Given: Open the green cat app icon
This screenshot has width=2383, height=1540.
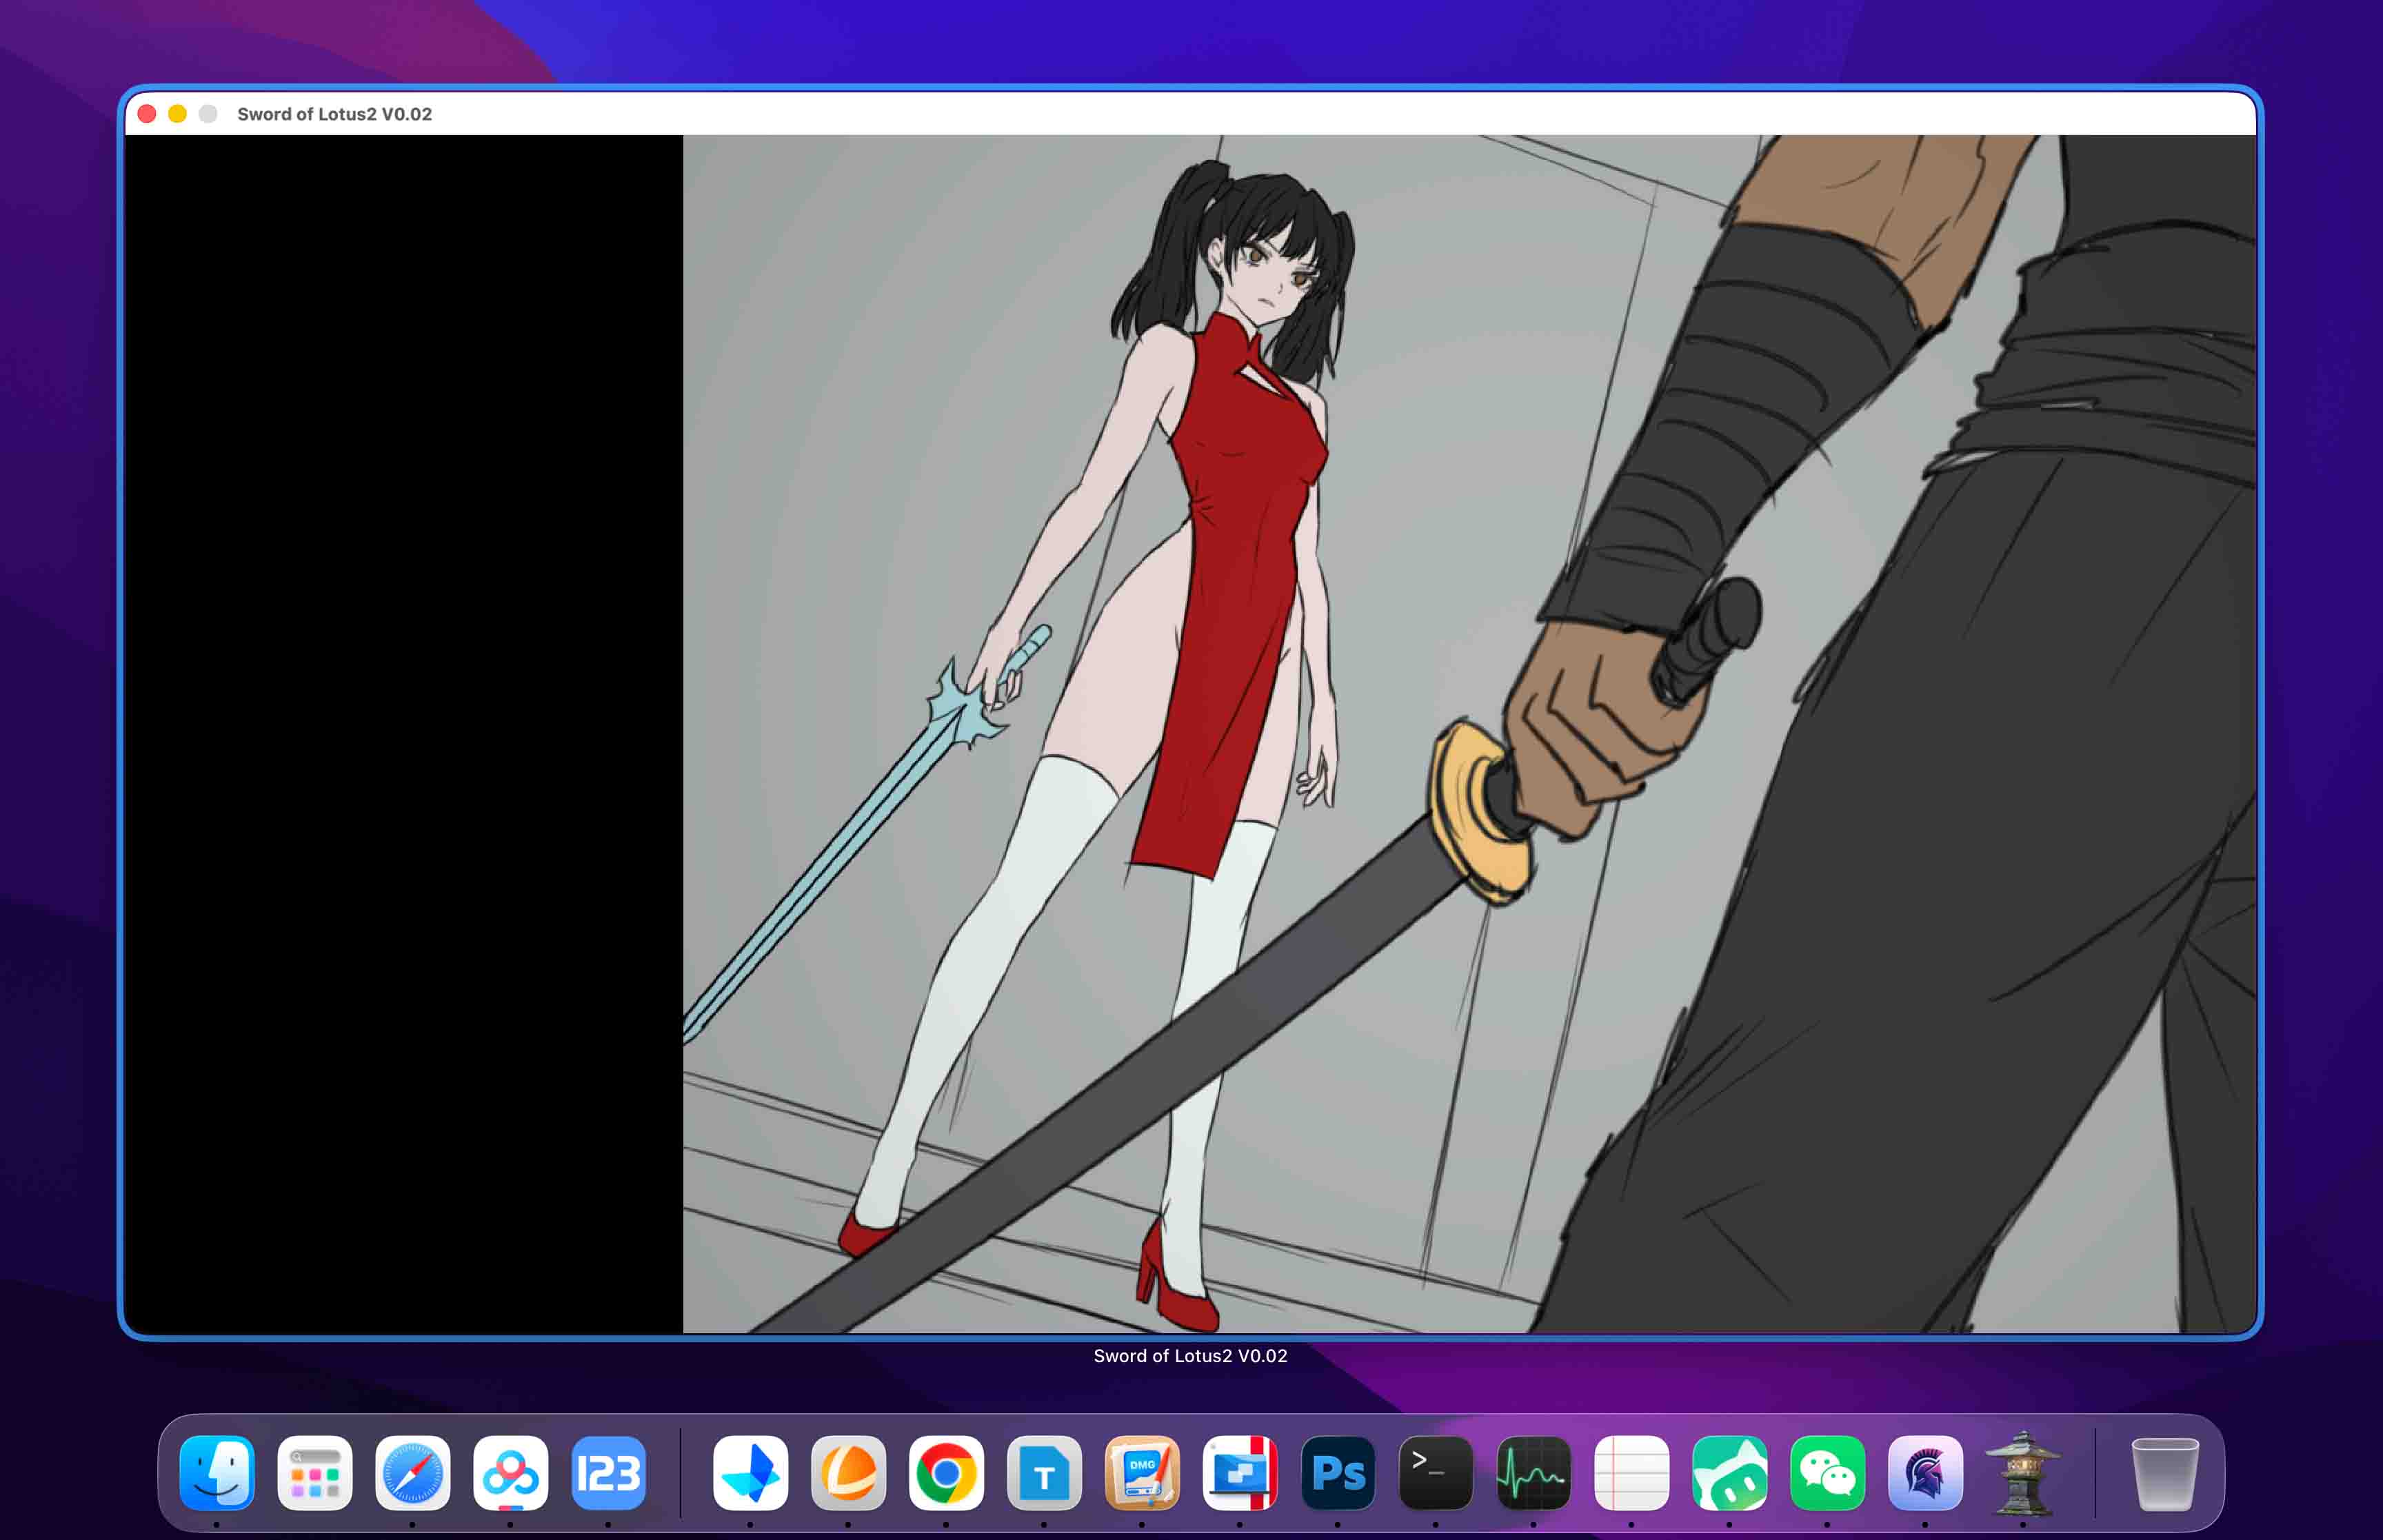Looking at the screenshot, I should 1730,1472.
